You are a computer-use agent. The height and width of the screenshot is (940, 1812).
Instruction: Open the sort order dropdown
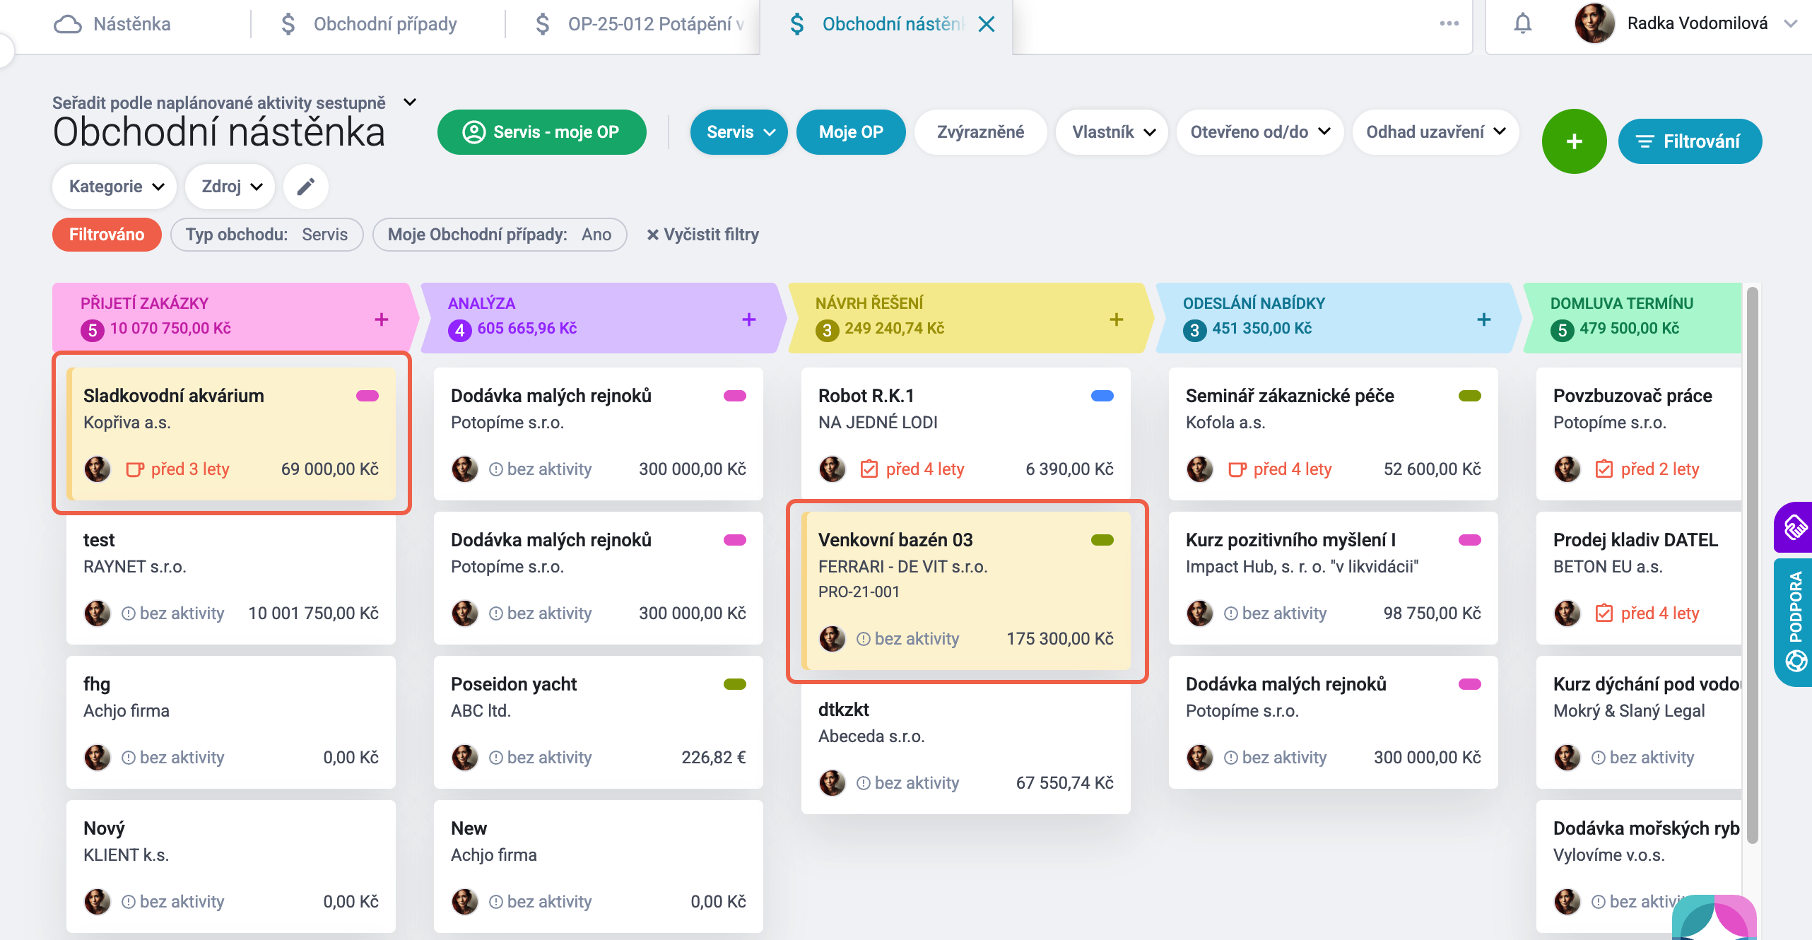pyautogui.click(x=235, y=102)
